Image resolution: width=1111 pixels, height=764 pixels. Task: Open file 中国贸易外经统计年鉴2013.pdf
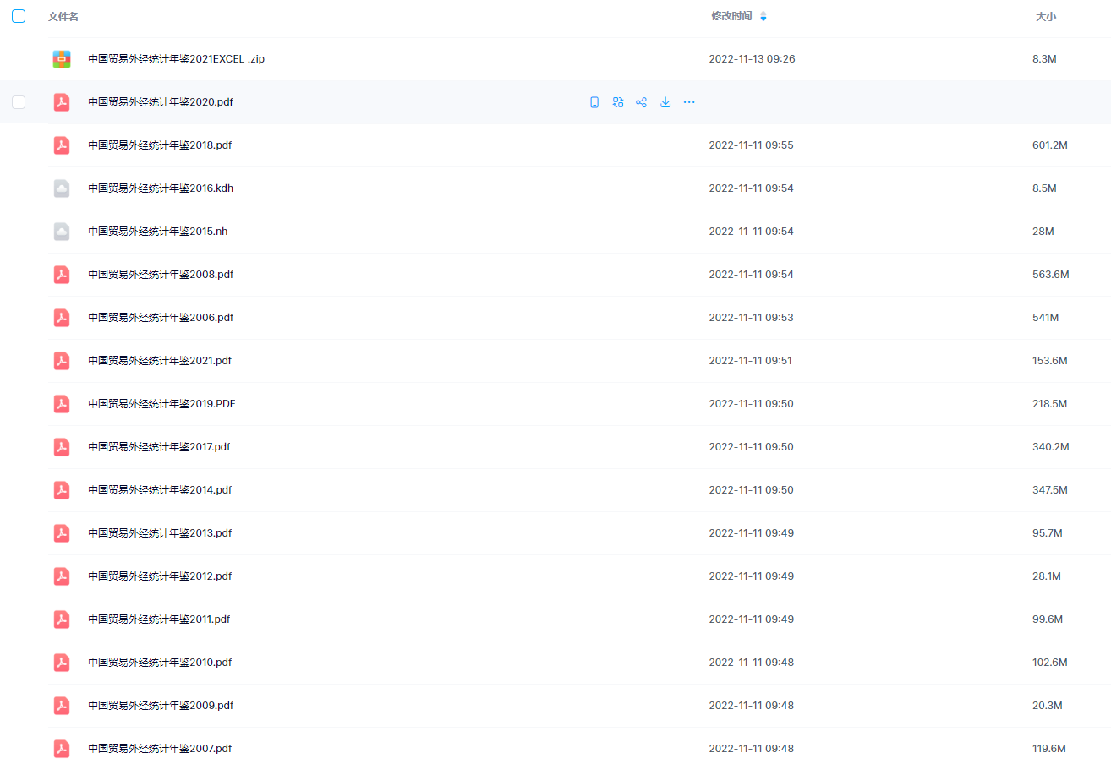point(160,533)
